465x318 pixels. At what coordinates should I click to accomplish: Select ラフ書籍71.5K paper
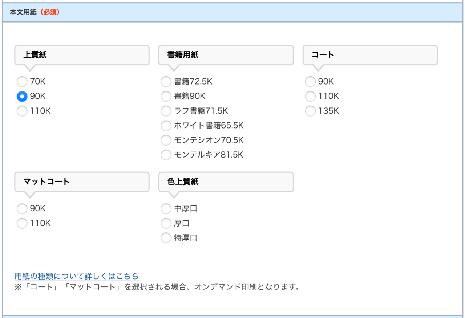pos(166,111)
